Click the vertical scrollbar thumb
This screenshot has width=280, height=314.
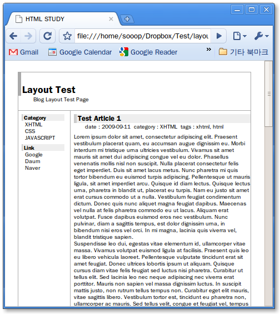pos(269,94)
